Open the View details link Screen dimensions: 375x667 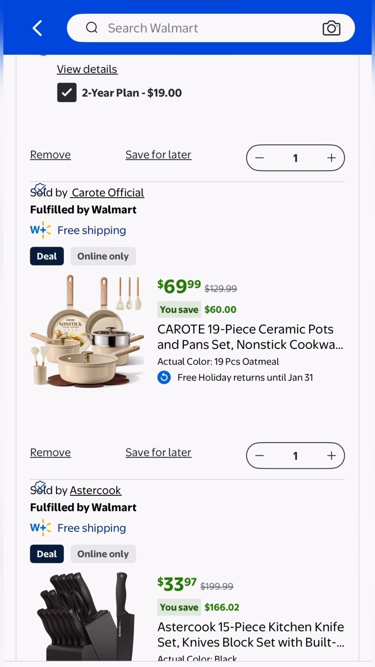(x=87, y=69)
